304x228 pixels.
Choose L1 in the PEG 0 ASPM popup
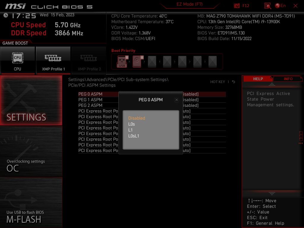click(x=130, y=130)
